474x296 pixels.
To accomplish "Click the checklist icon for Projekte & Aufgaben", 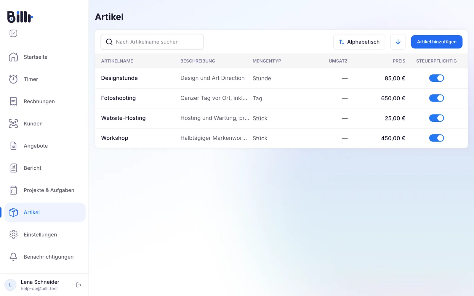I will [x=13, y=190].
